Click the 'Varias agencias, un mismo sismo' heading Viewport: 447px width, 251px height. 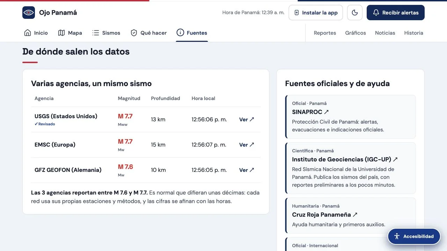point(91,84)
